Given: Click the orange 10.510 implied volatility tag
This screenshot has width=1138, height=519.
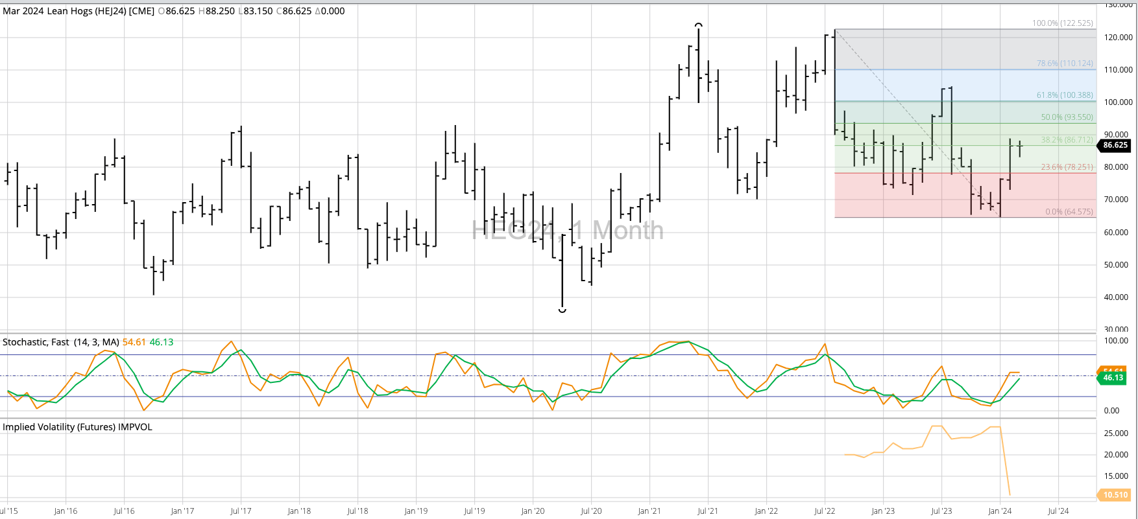Looking at the screenshot, I should coord(1115,495).
